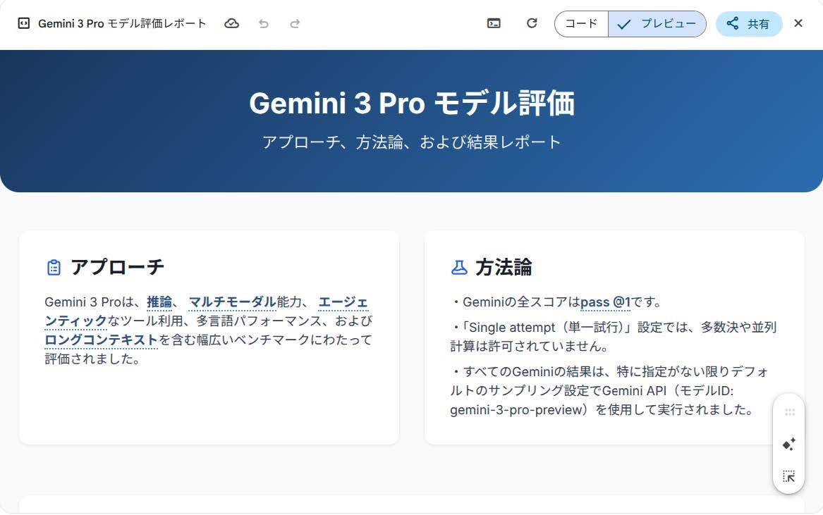
Task: Click the Gemini 3 Pro モデル評価レポート title
Action: click(122, 23)
